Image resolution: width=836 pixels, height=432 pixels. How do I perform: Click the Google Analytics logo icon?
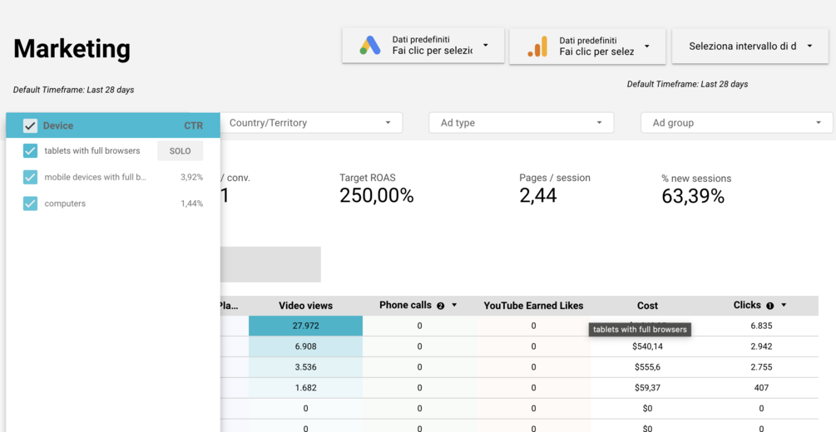click(537, 47)
